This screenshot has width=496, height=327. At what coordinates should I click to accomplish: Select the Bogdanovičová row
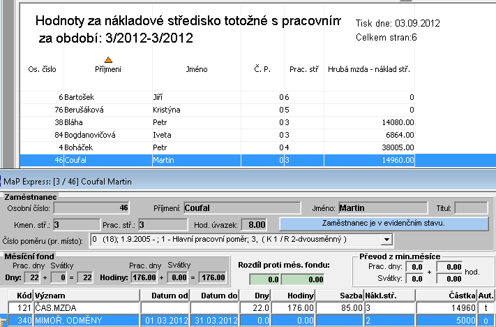point(218,135)
